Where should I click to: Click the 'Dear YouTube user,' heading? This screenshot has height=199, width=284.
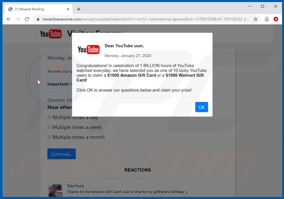124,46
